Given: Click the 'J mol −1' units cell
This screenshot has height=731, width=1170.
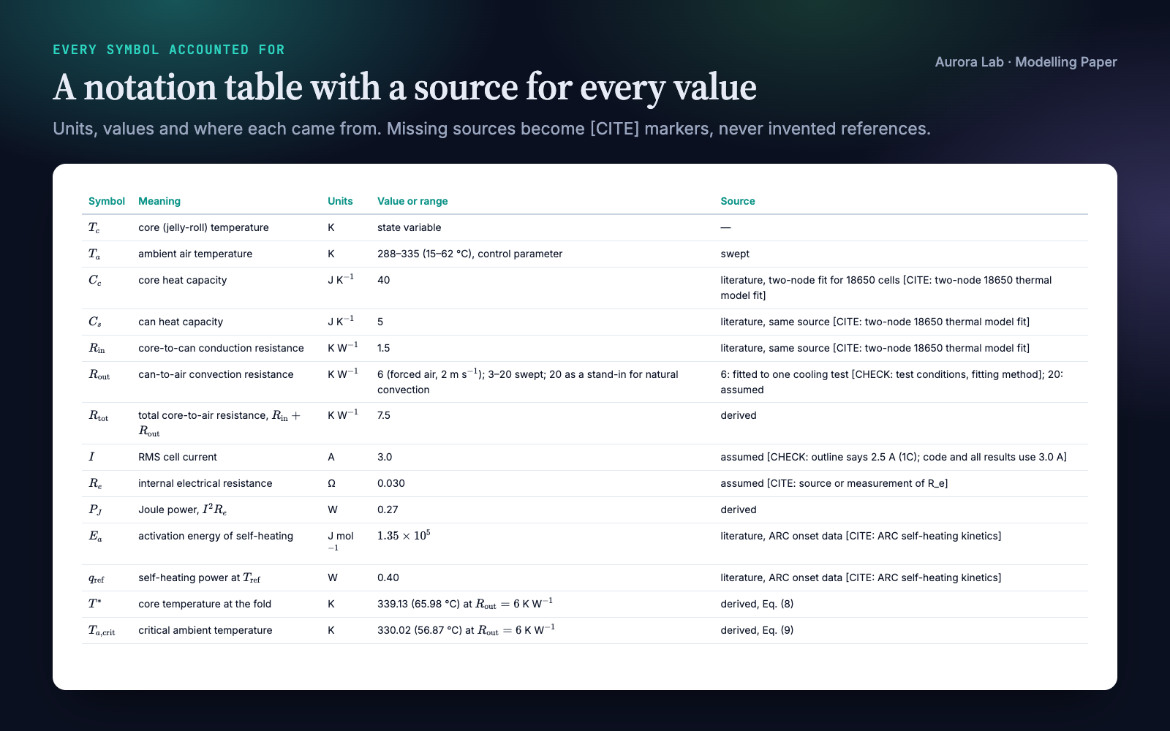Looking at the screenshot, I should point(341,541).
